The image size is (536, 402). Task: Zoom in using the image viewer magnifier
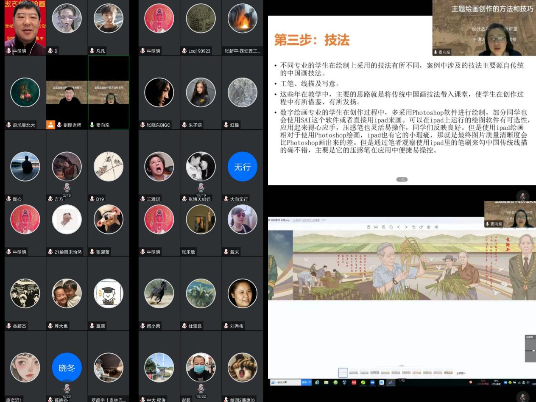383,227
